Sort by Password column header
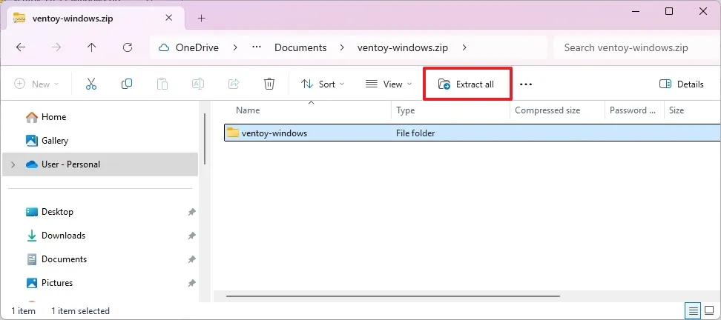 [x=634, y=110]
